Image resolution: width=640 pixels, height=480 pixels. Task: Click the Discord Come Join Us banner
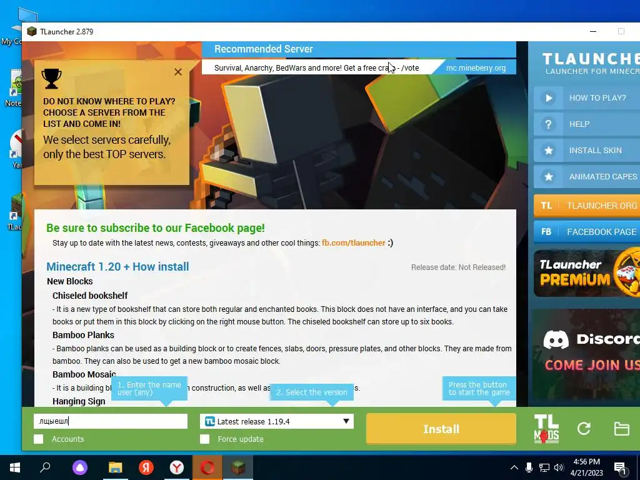586,354
